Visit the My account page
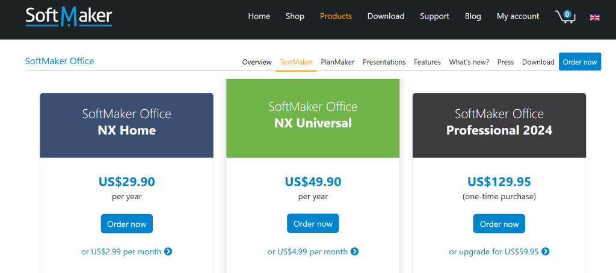Viewport: 616px width, 273px height. point(518,16)
